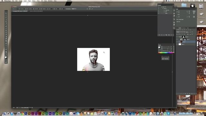
Task: Select the Clone Stamp tool
Action: click(6, 30)
